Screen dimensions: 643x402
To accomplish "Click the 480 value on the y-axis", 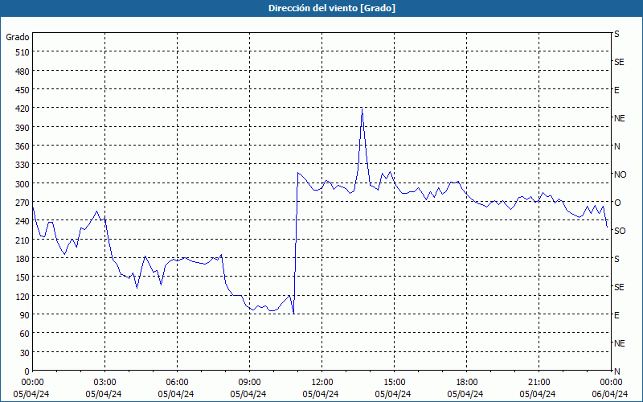I will pyautogui.click(x=23, y=72).
